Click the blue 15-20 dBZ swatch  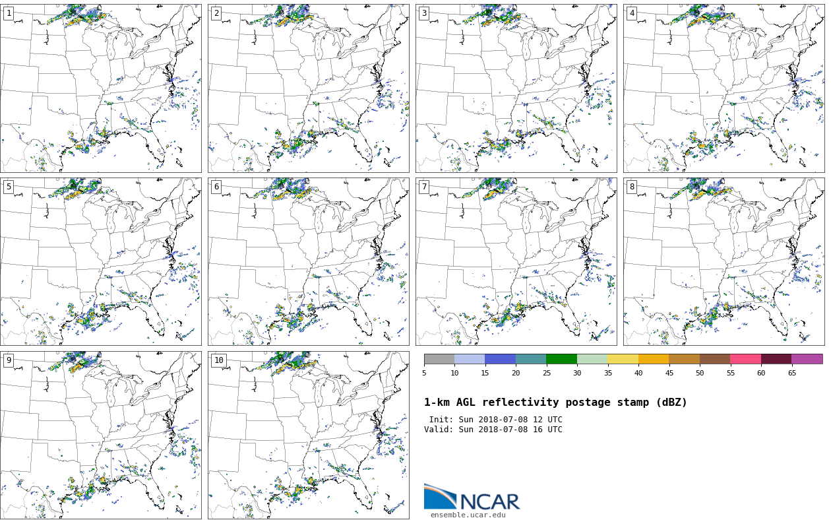tap(500, 359)
